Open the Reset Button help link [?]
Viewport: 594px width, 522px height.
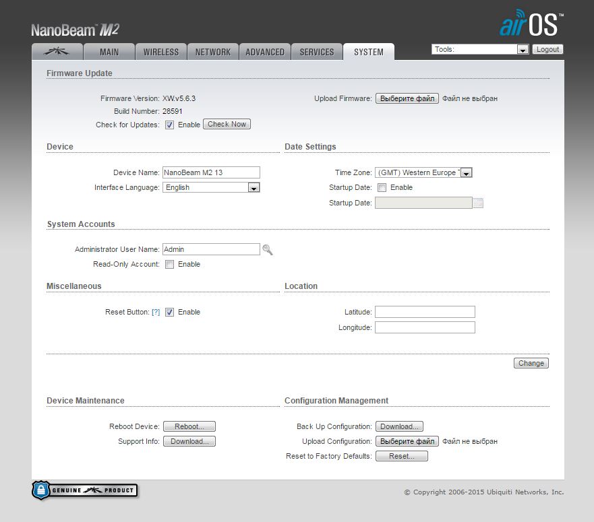click(x=156, y=313)
